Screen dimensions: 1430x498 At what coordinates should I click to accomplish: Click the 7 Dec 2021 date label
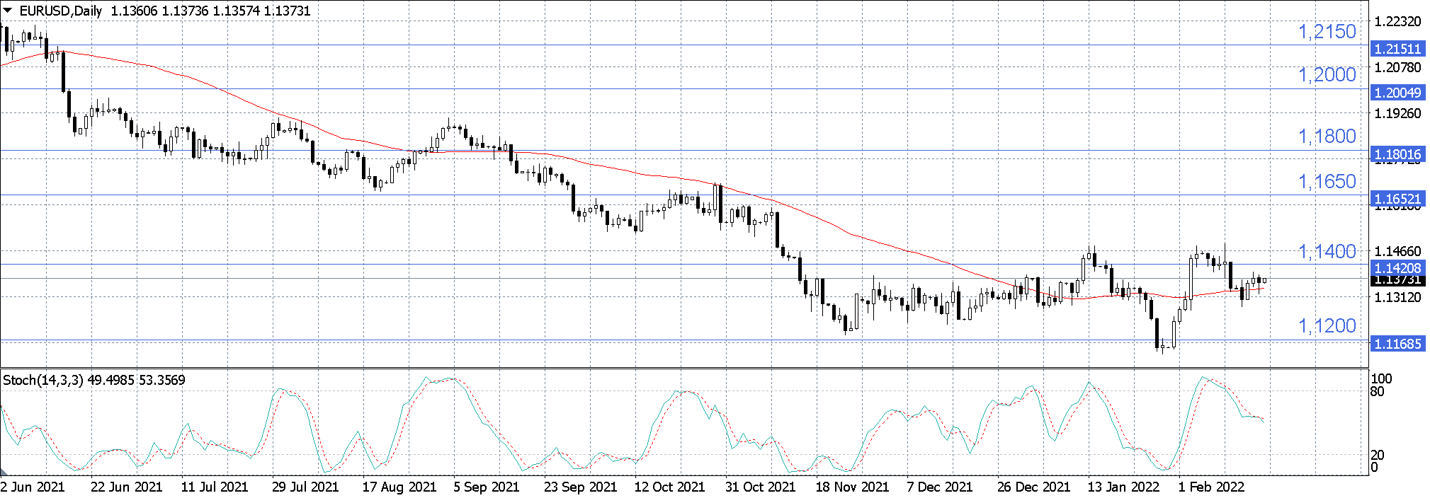[x=940, y=487]
